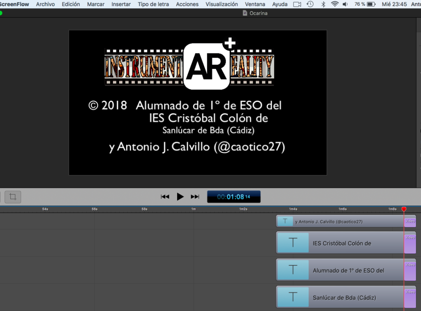
Task: Select the 'Alumnado de 1º de ESO del' clip
Action: 346,270
